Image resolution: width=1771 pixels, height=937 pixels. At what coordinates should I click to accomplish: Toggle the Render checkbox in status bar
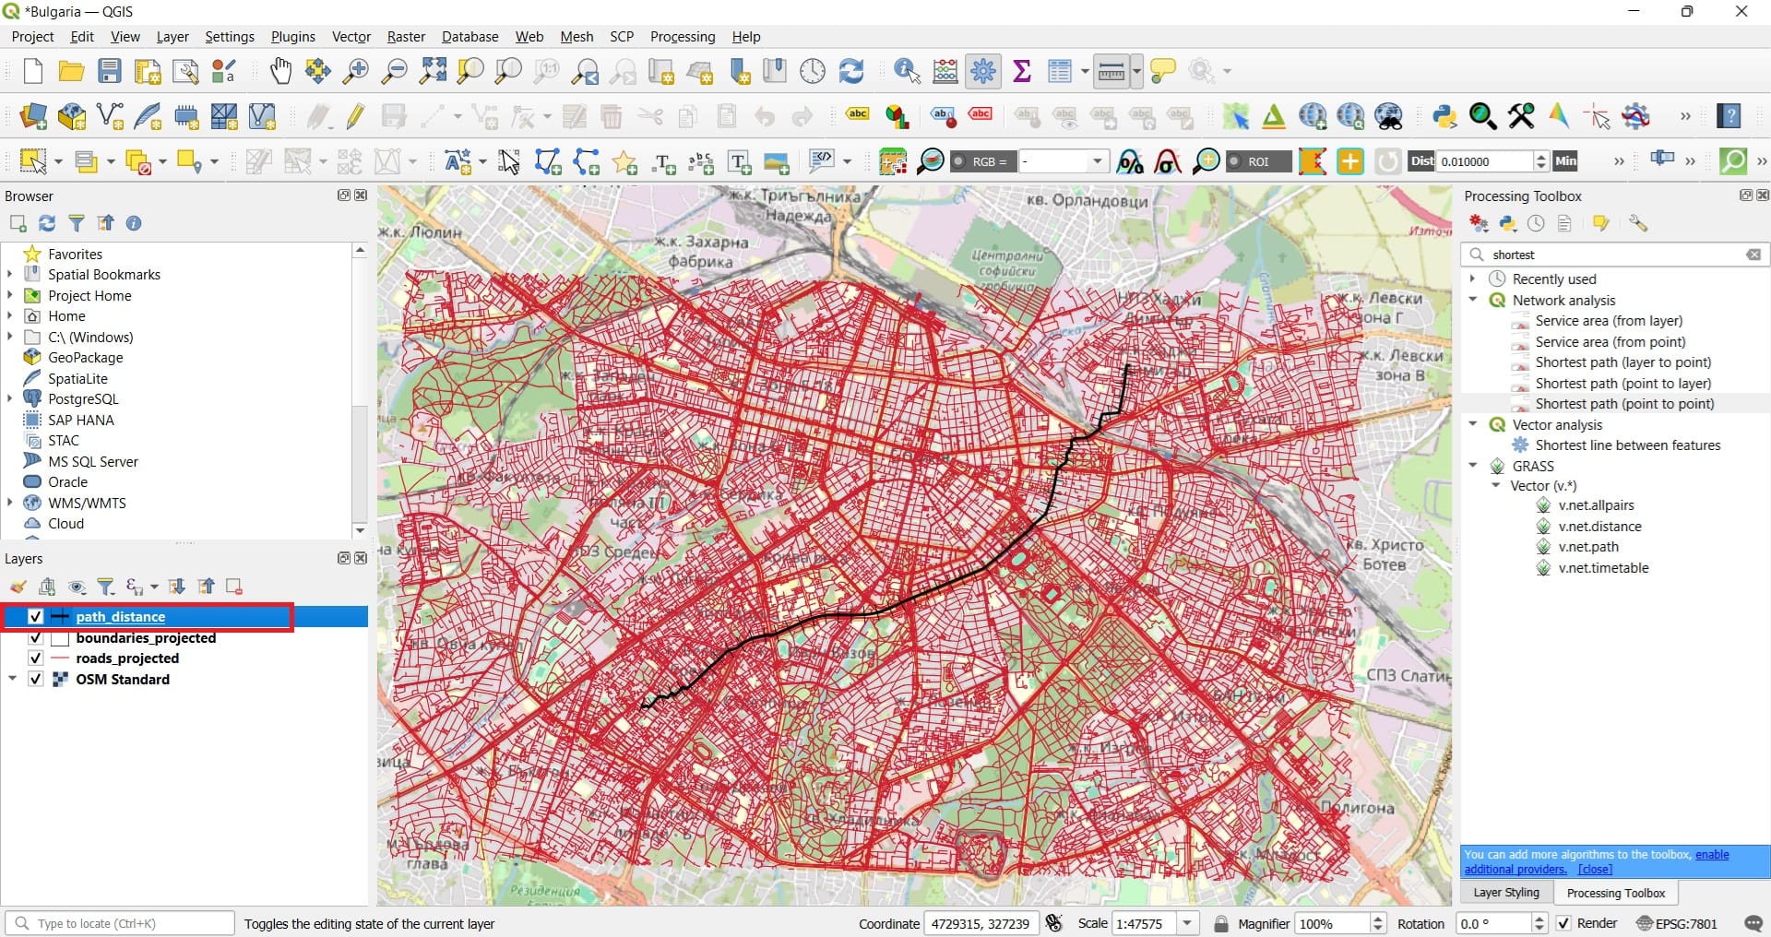(x=1563, y=924)
